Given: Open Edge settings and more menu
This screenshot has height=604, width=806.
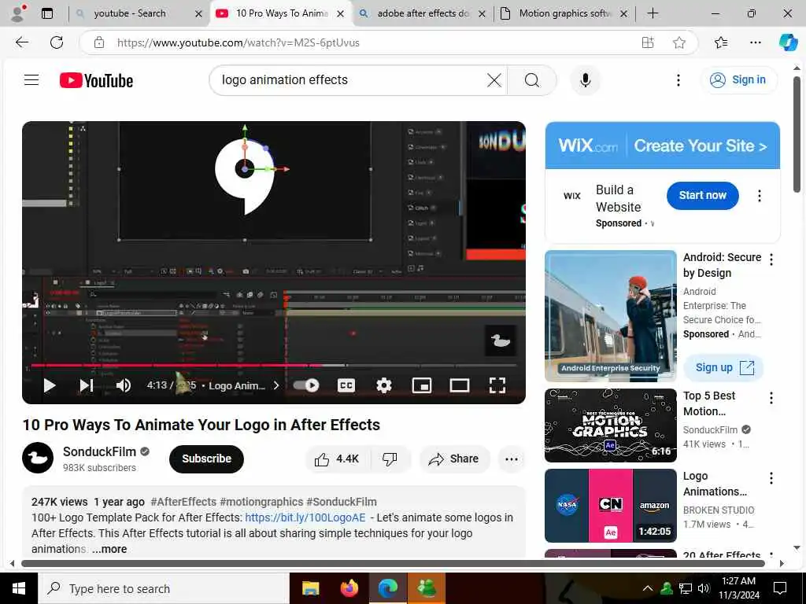Looking at the screenshot, I should tap(755, 42).
